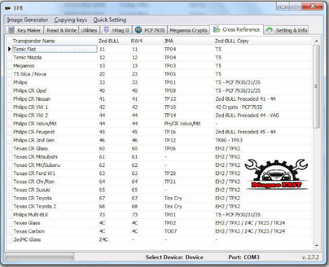Image resolution: width=329 pixels, height=267 pixels.
Task: Click the JMA column header
Action: pyautogui.click(x=189, y=41)
